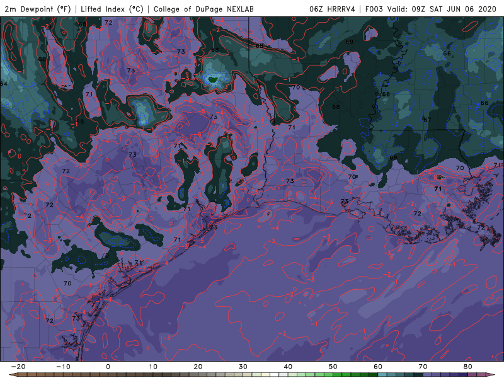Click the "06Z HRRRV4" model run label

point(332,9)
